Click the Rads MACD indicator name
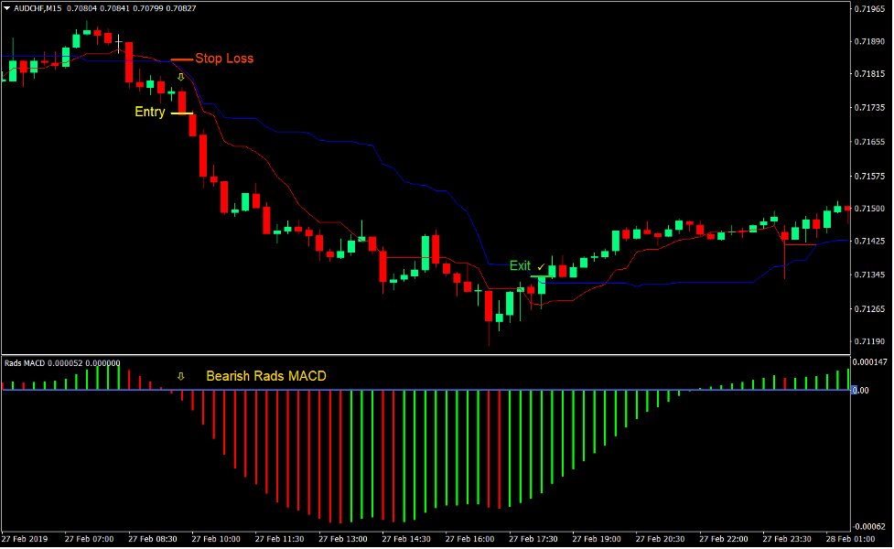The image size is (894, 549). click(24, 362)
